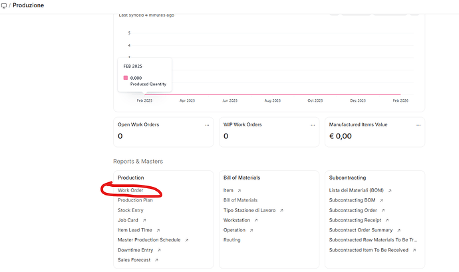Image resolution: width=459 pixels, height=272 pixels.
Task: Click the desktop icon in the breadcrumb
Action: [5, 5]
